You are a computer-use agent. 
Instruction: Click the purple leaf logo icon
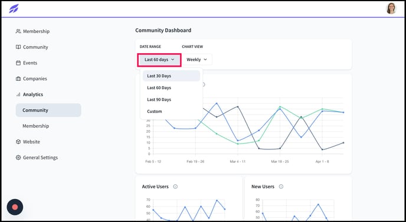(14, 8)
